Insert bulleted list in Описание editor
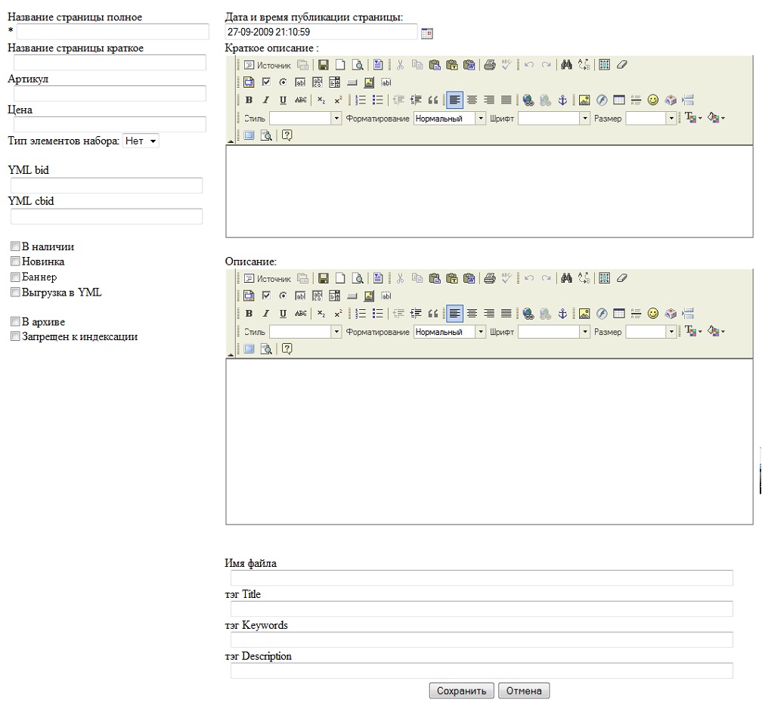This screenshot has width=762, height=709. tap(378, 314)
